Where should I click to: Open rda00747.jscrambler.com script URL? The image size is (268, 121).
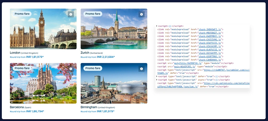coord(227,70)
